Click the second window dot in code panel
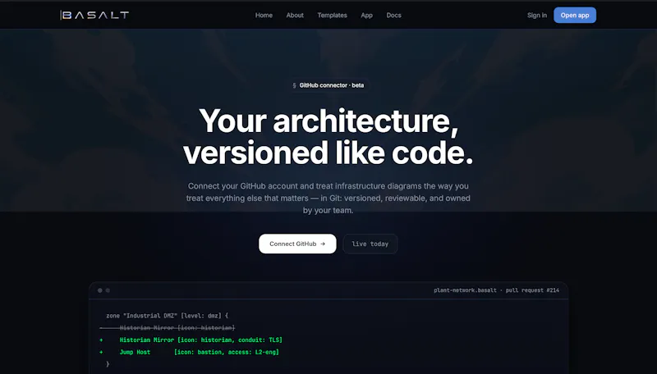Image resolution: width=657 pixels, height=374 pixels. point(108,290)
